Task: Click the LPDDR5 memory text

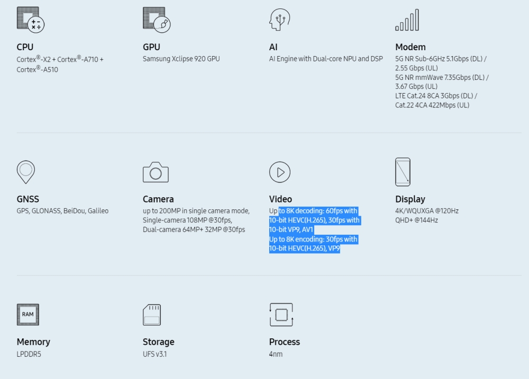Action: click(29, 354)
